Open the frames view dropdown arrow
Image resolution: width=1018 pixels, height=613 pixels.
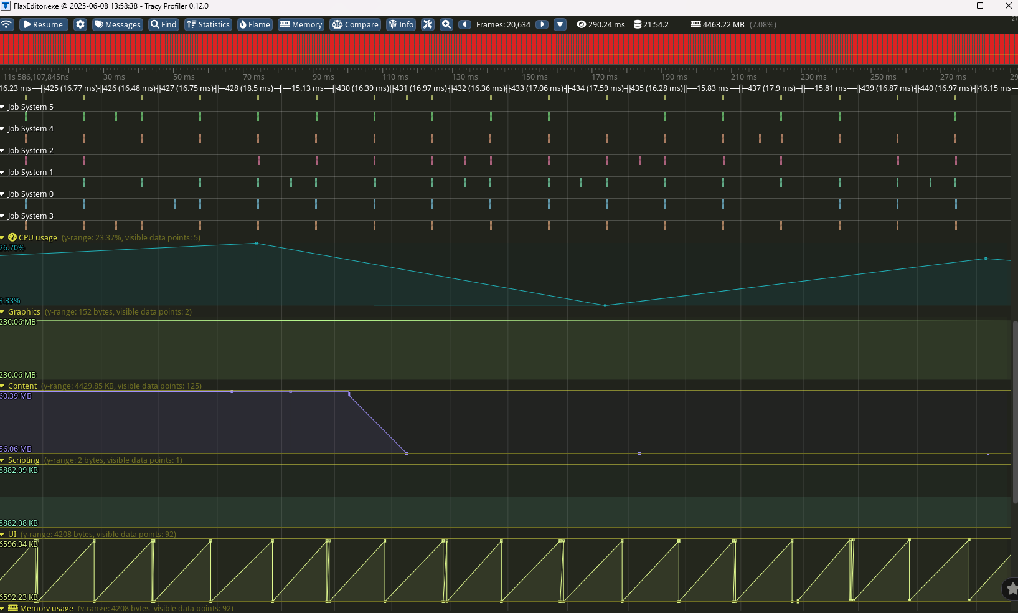click(560, 24)
